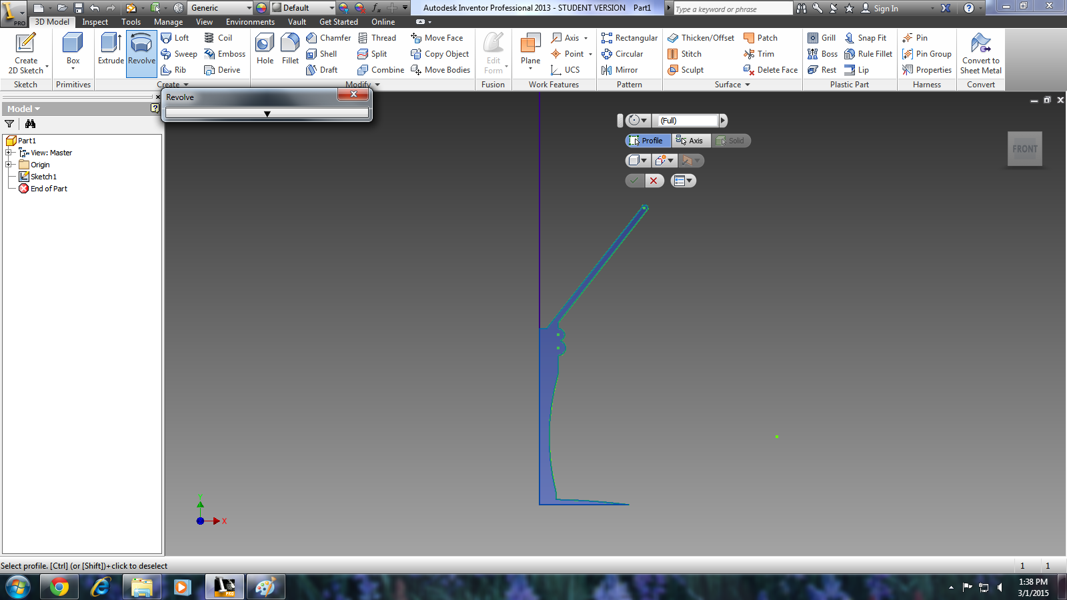1067x600 pixels.
Task: Click Convert to Sheet Metal
Action: tap(981, 53)
